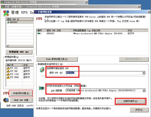Screen dimensions: 151x117
Task: Click the app icon in the rear manager window title
Action: pos(2,2)
